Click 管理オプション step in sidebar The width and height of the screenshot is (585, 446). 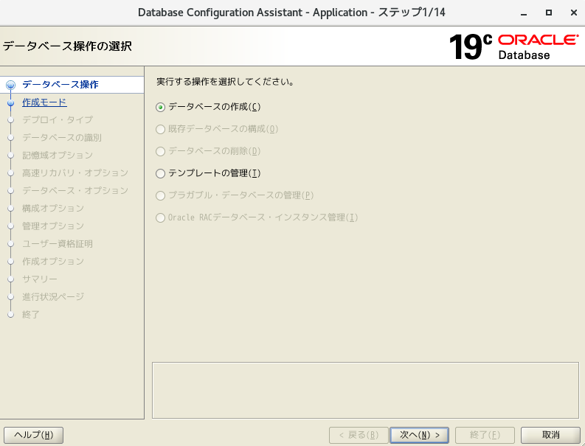(x=53, y=226)
